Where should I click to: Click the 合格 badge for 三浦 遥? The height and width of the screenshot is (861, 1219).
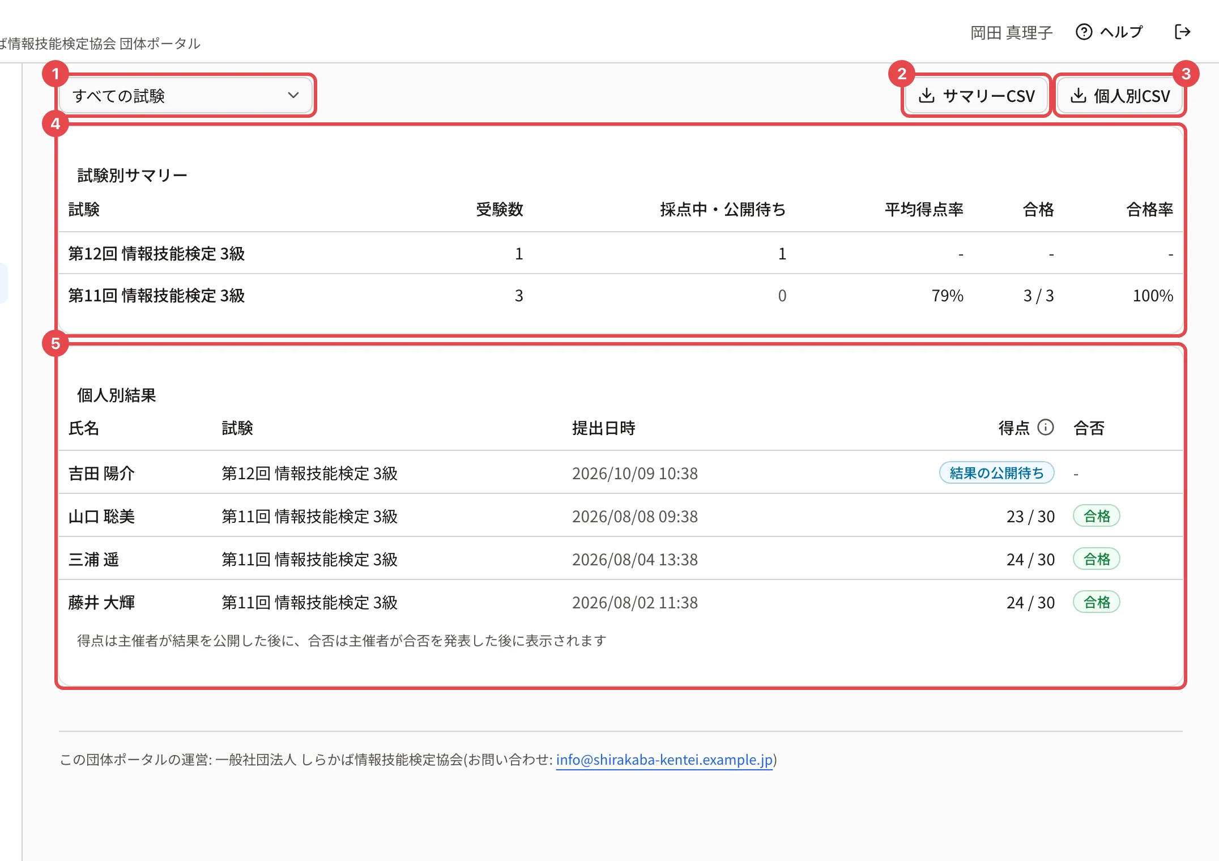[x=1097, y=559]
